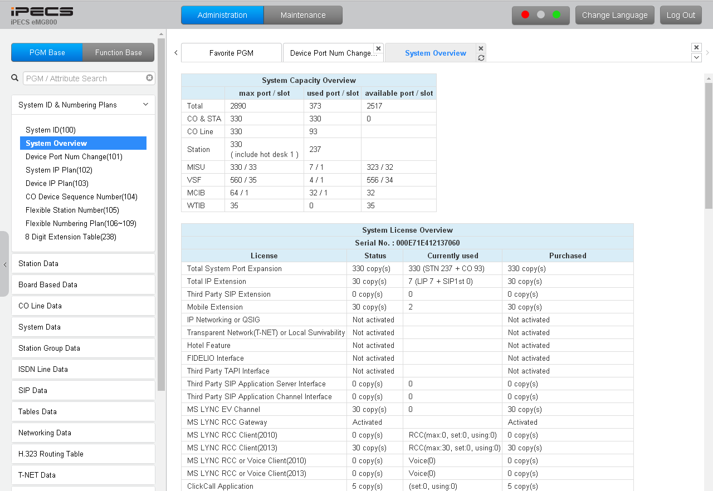Click the green status indicator dot
This screenshot has width=713, height=491.
tap(556, 15)
